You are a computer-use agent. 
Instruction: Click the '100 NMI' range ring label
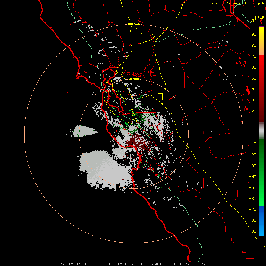click(134, 25)
